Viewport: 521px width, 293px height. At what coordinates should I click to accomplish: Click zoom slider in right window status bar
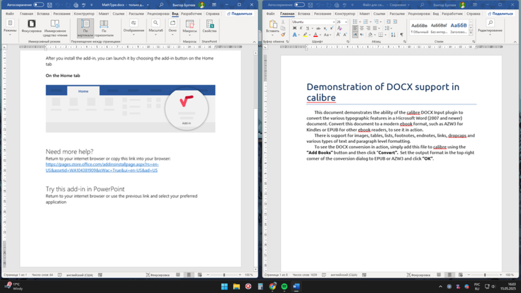click(485, 275)
